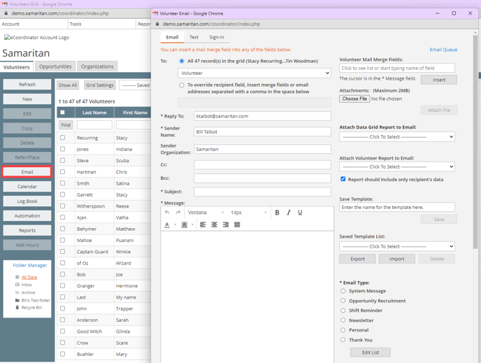The height and width of the screenshot is (363, 481).
Task: Open Organizations tab in Volunteers Grid window
Action: point(97,66)
